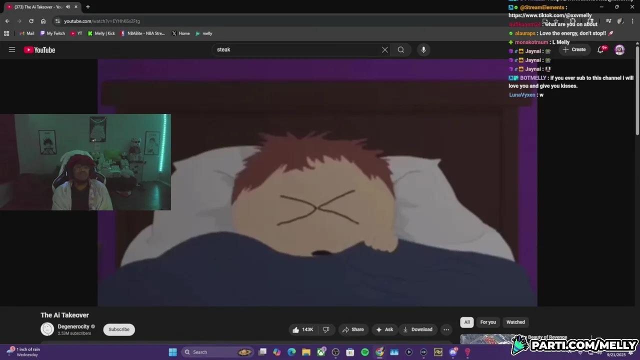
Task: Open the My Twitch bookmark
Action: [x=51, y=33]
